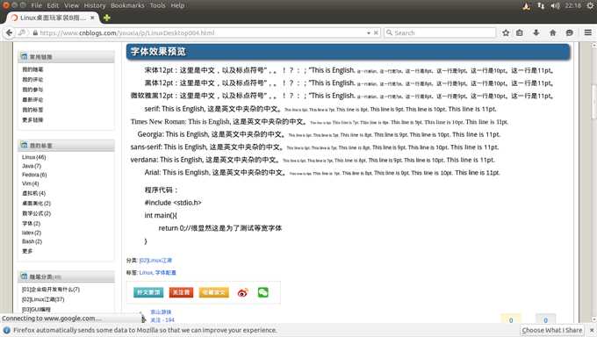Screen dimensions: 597x337
Task: Open the bookmarks list clipboard icon
Action: tap(520, 32)
